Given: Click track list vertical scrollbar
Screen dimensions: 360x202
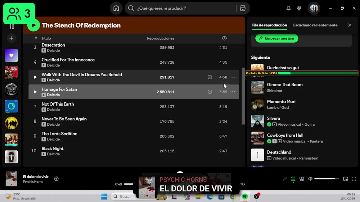Looking at the screenshot, I should point(243,96).
